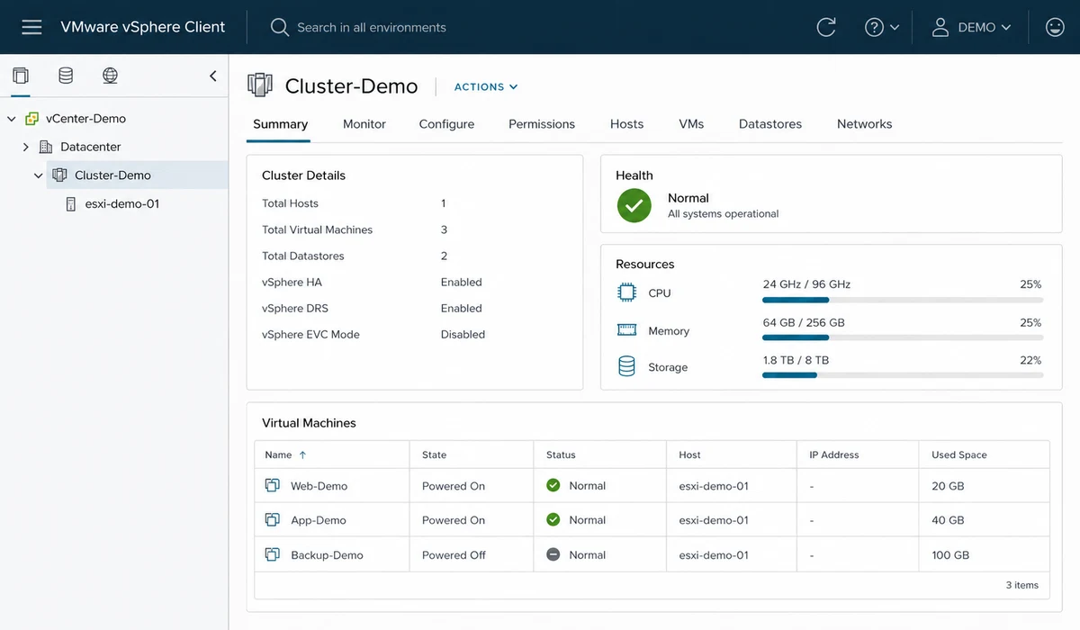The width and height of the screenshot is (1080, 630).
Task: Expand the Datacenter tree node
Action: [26, 147]
